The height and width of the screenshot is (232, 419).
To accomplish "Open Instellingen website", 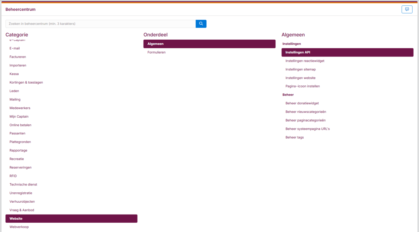I will 300,78.
